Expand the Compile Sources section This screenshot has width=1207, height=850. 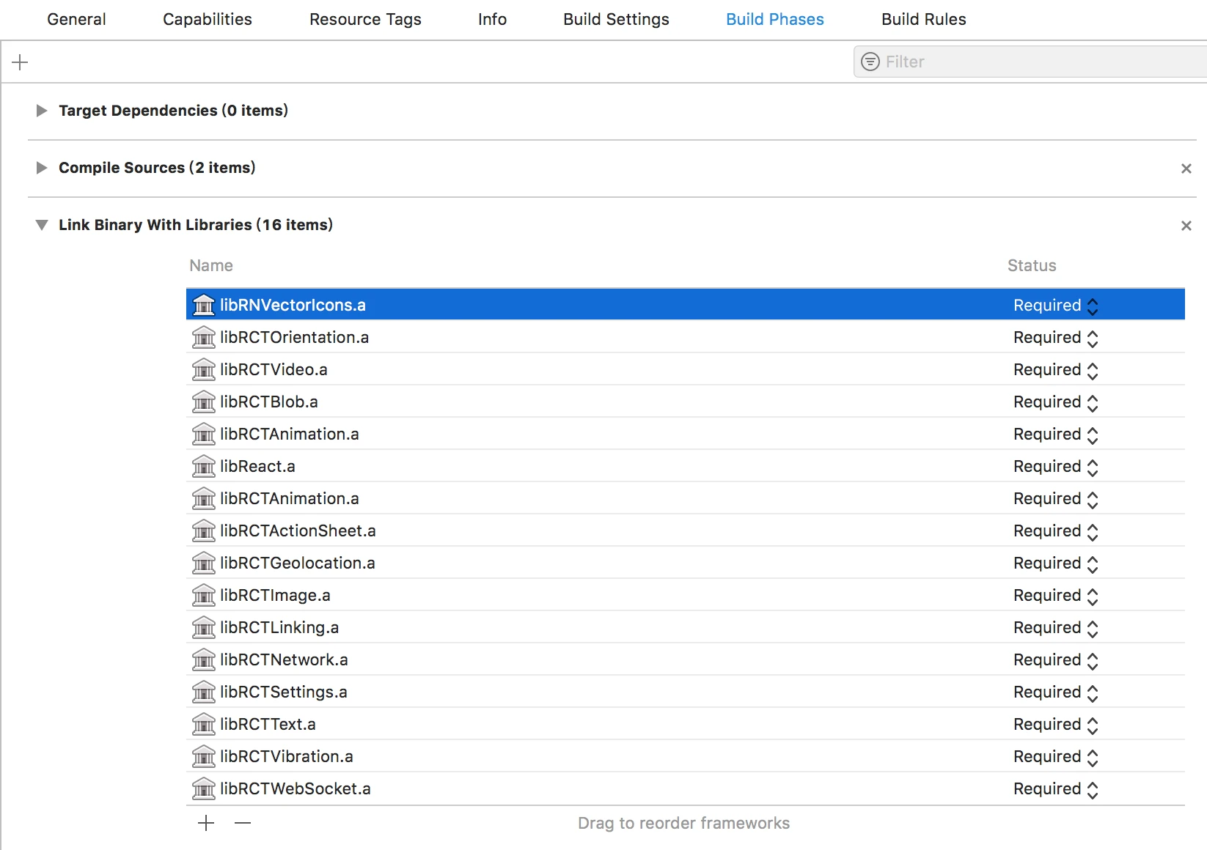coord(42,168)
